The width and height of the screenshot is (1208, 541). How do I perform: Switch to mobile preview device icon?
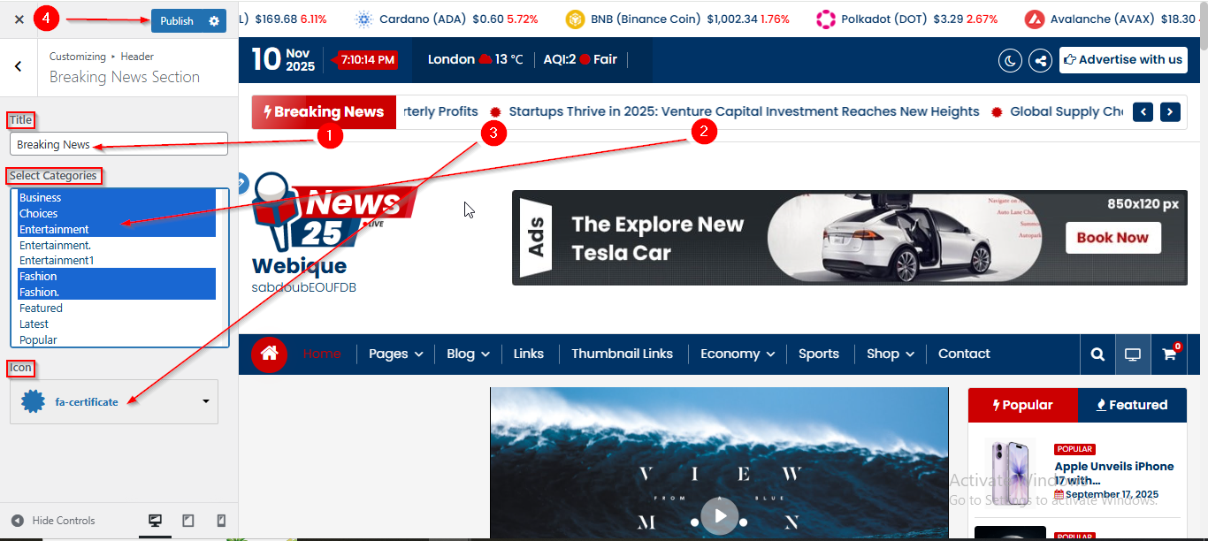pyautogui.click(x=221, y=521)
